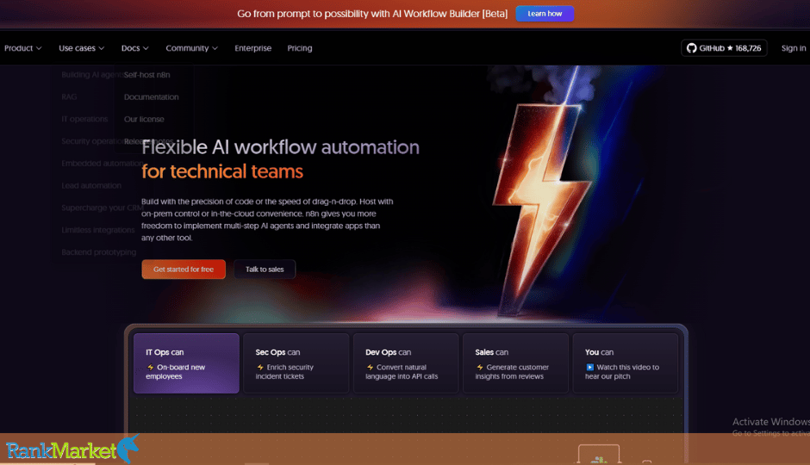Select Documentation from Docs menu
Screen dimensions: 810x465
click(152, 97)
